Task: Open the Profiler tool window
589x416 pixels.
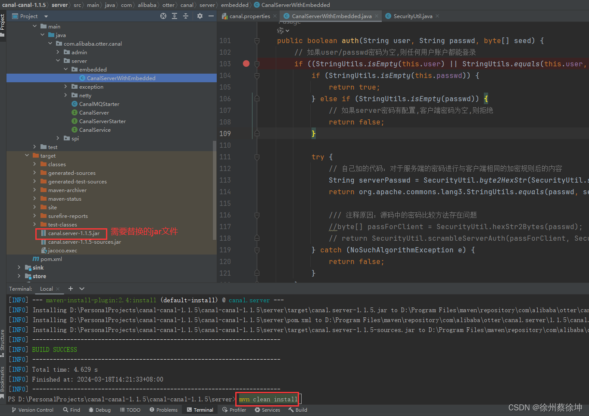Action: 234,410
